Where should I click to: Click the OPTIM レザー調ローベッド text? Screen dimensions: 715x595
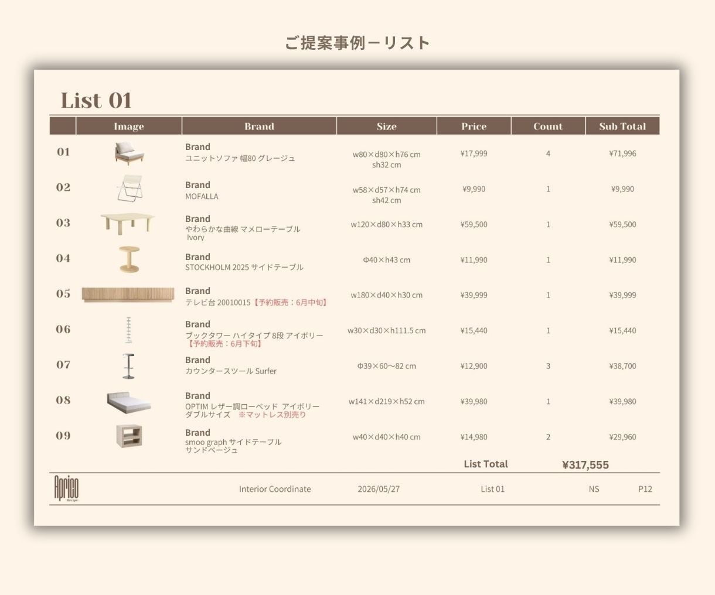coord(253,406)
